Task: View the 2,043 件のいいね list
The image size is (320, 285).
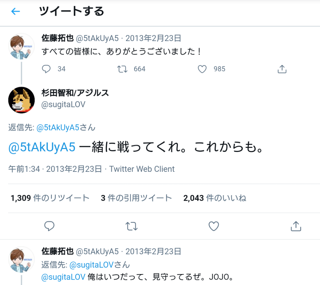Action: coord(215,198)
